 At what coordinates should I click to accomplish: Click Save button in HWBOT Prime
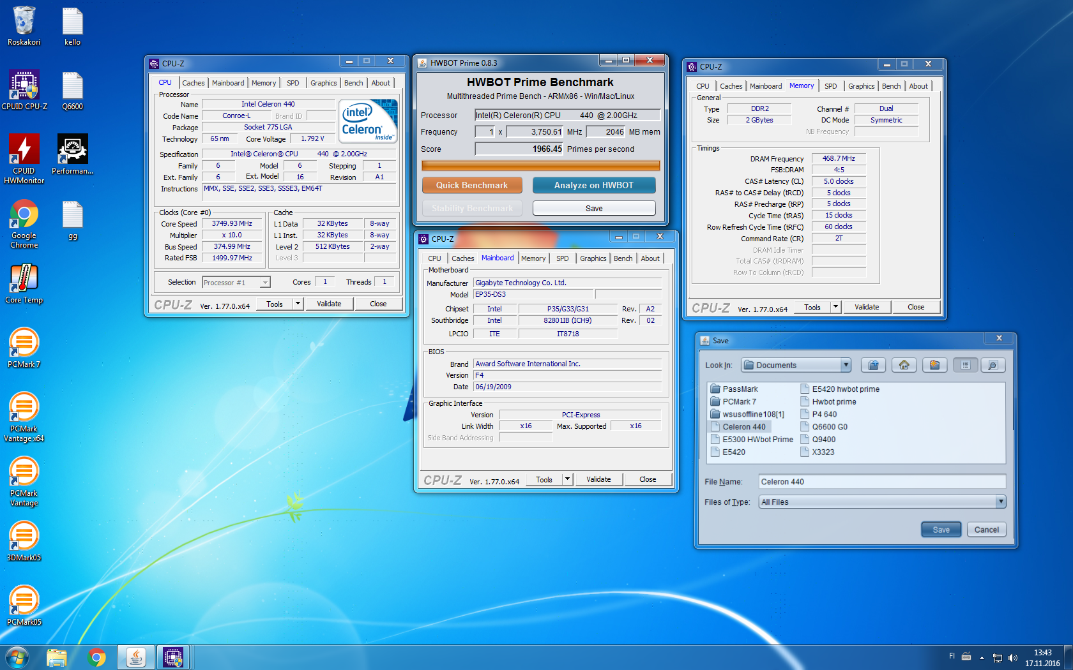pyautogui.click(x=594, y=208)
